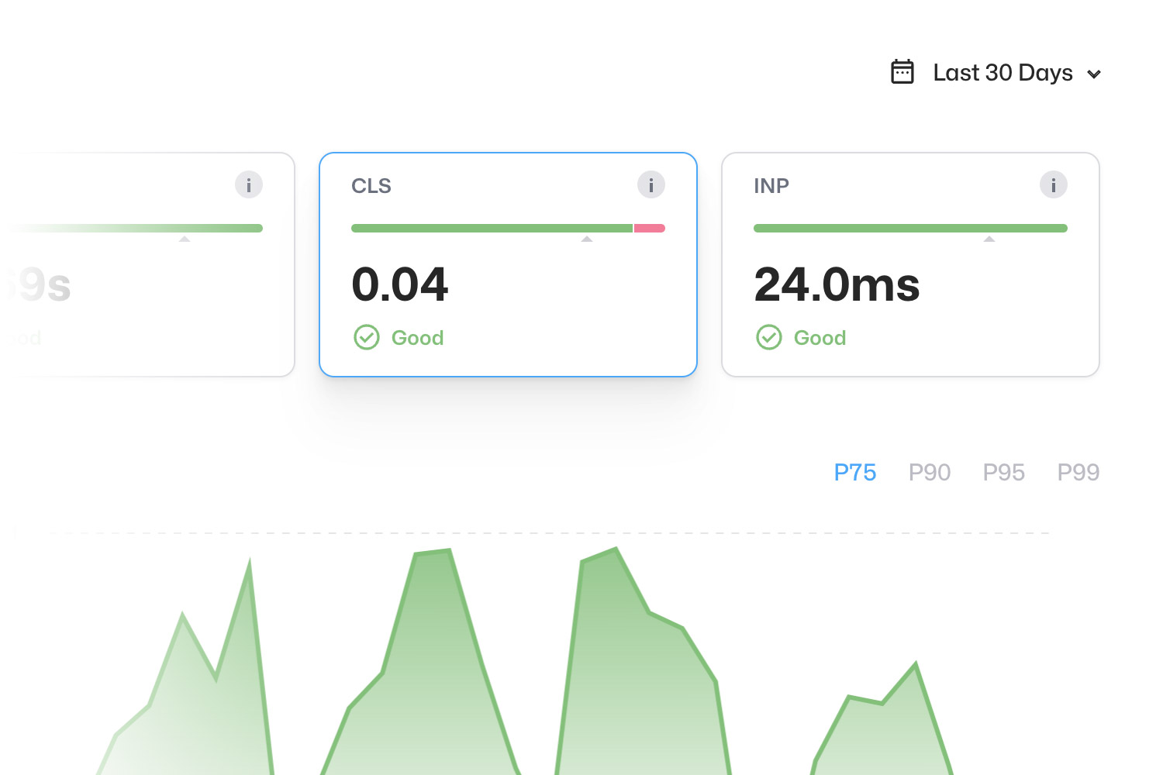The image size is (1163, 775).
Task: Click the INP green progress bar
Action: [910, 228]
